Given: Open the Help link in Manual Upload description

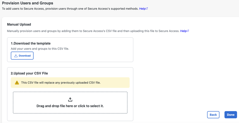Looking at the screenshot, I should point(183,31).
